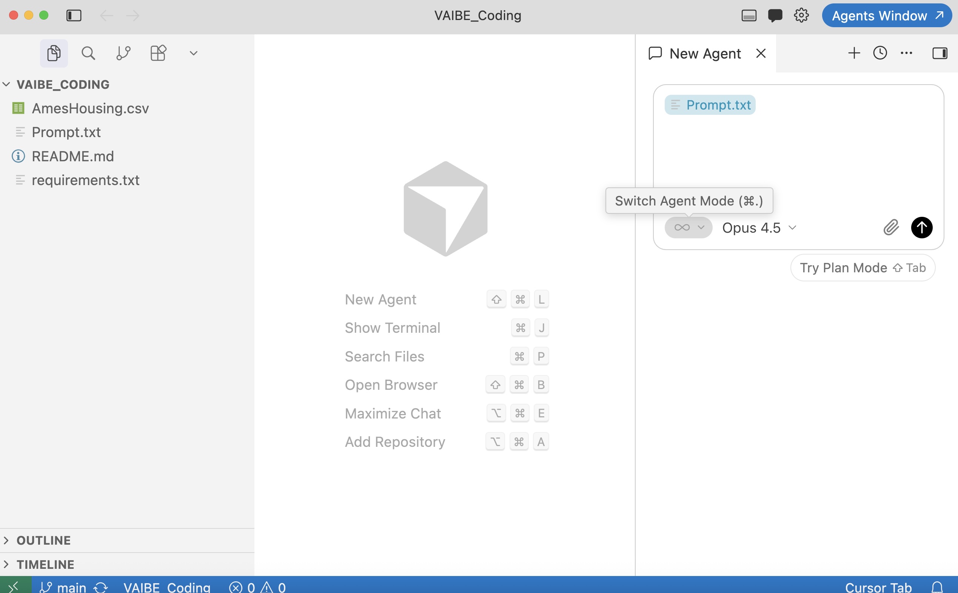Open README.md file
This screenshot has width=958, height=593.
[127, 156]
